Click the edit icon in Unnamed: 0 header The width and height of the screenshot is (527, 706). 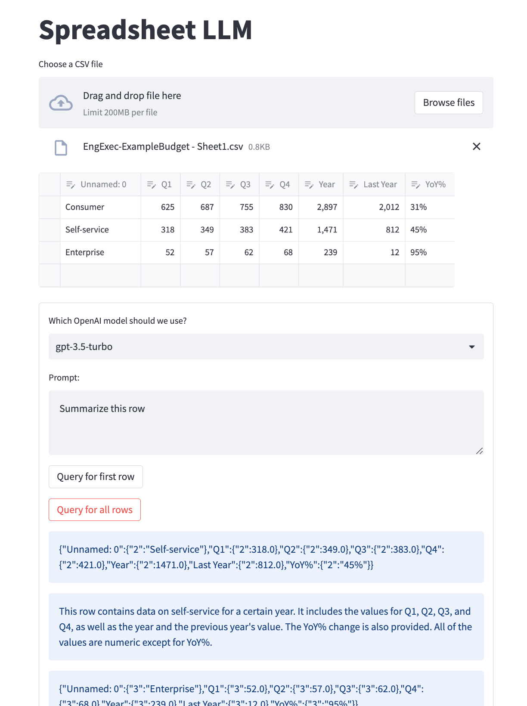71,185
